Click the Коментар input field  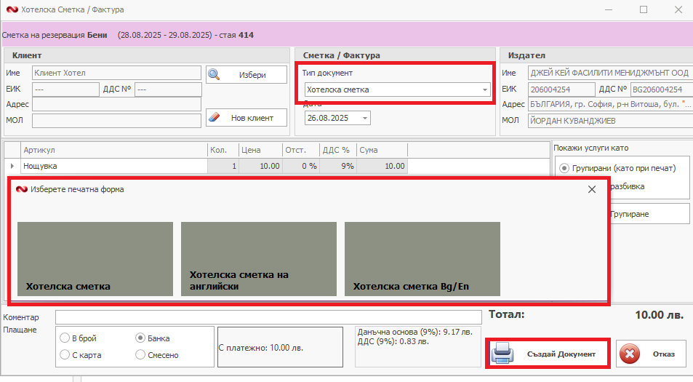pos(268,317)
